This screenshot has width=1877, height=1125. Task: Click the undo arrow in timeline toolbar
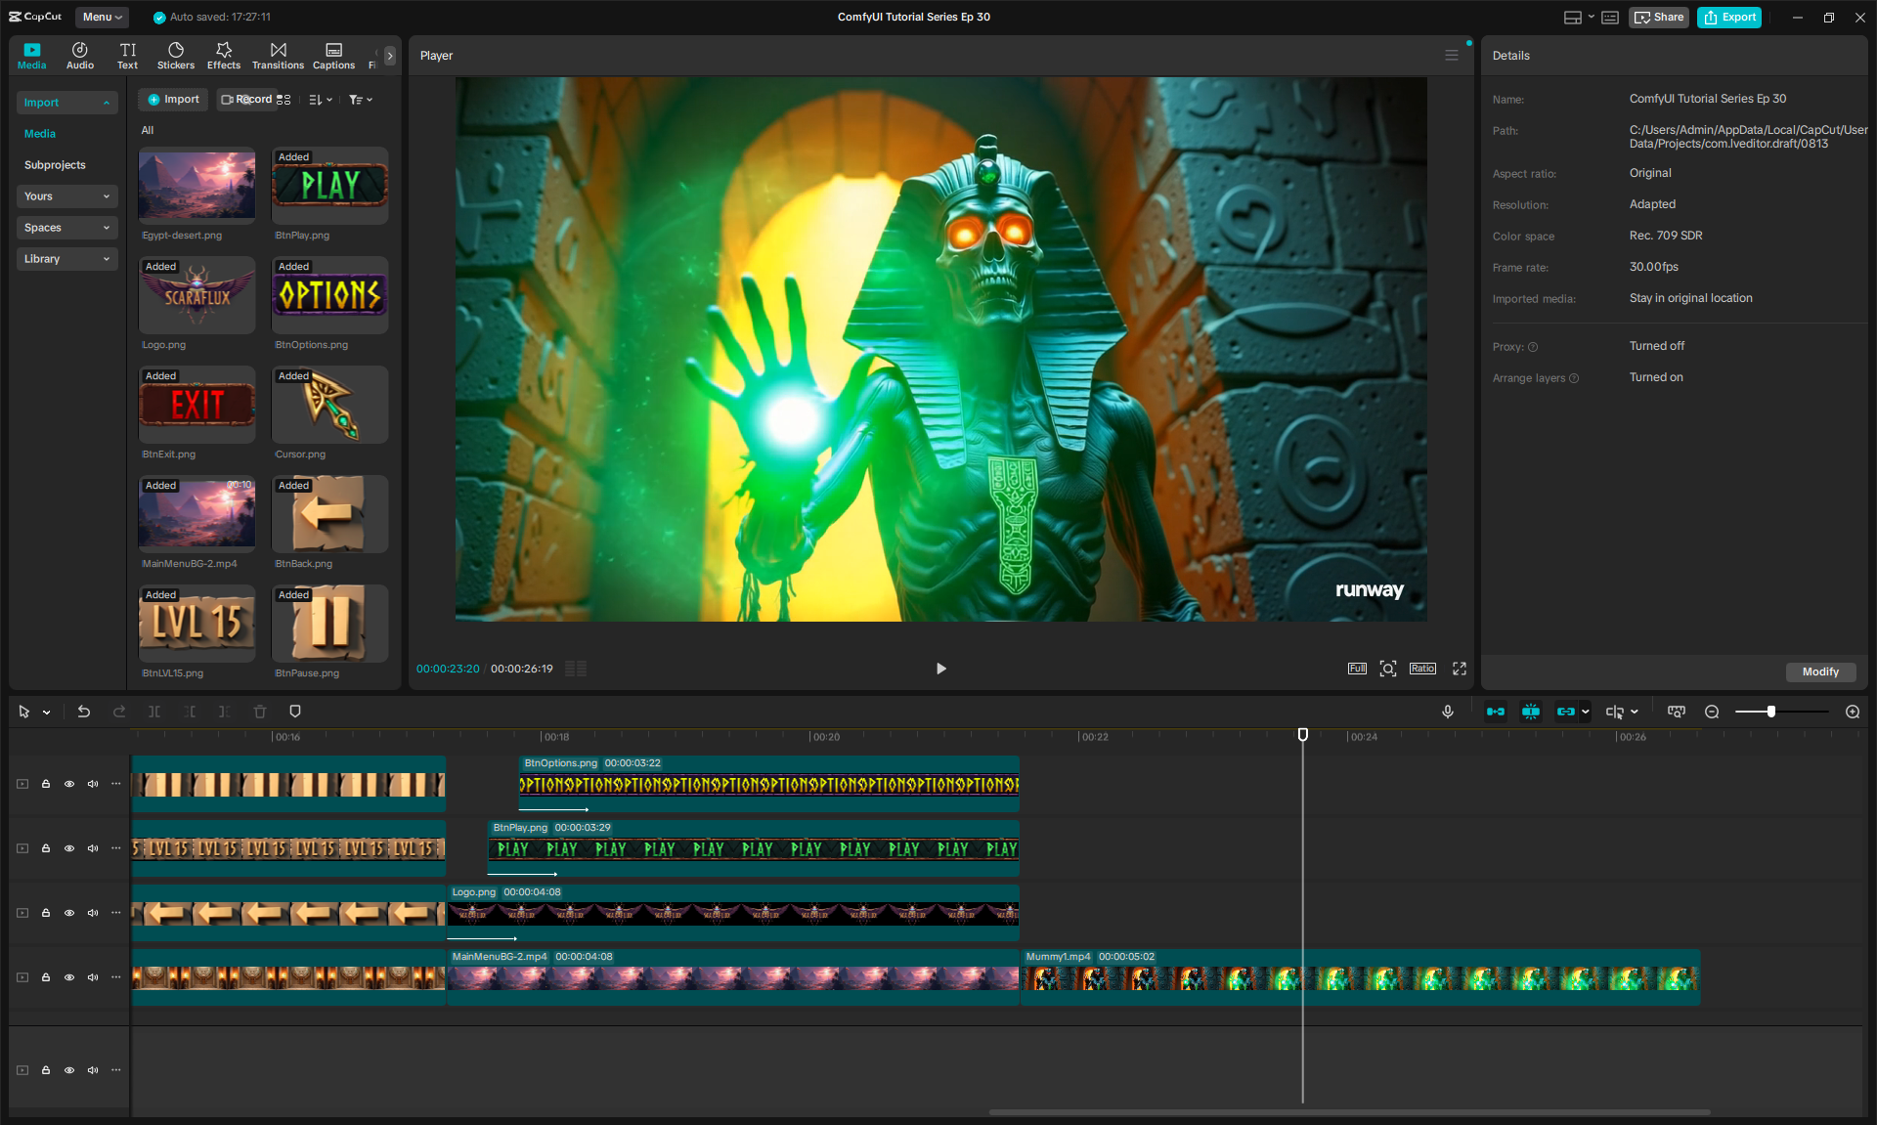tap(84, 712)
